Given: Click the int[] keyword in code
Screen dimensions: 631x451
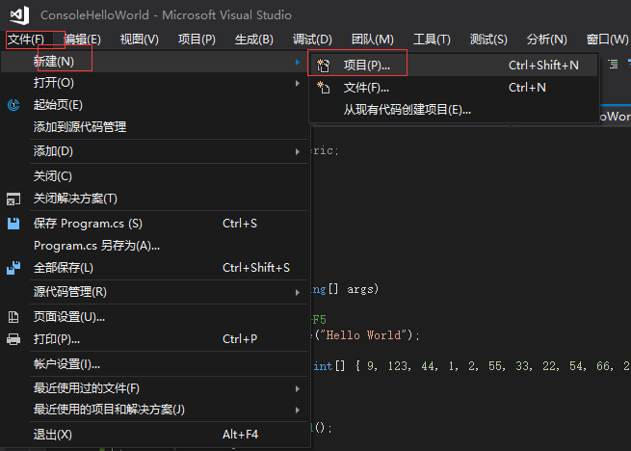Looking at the screenshot, I should 329,366.
